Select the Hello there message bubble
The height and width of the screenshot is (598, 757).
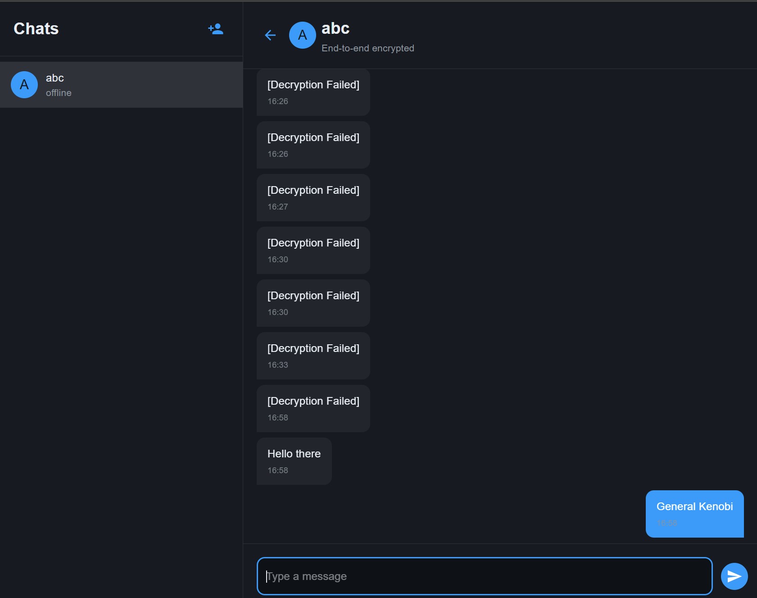[294, 461]
